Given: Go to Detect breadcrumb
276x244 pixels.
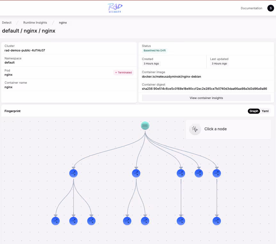Looking at the screenshot, I should coord(7,23).
